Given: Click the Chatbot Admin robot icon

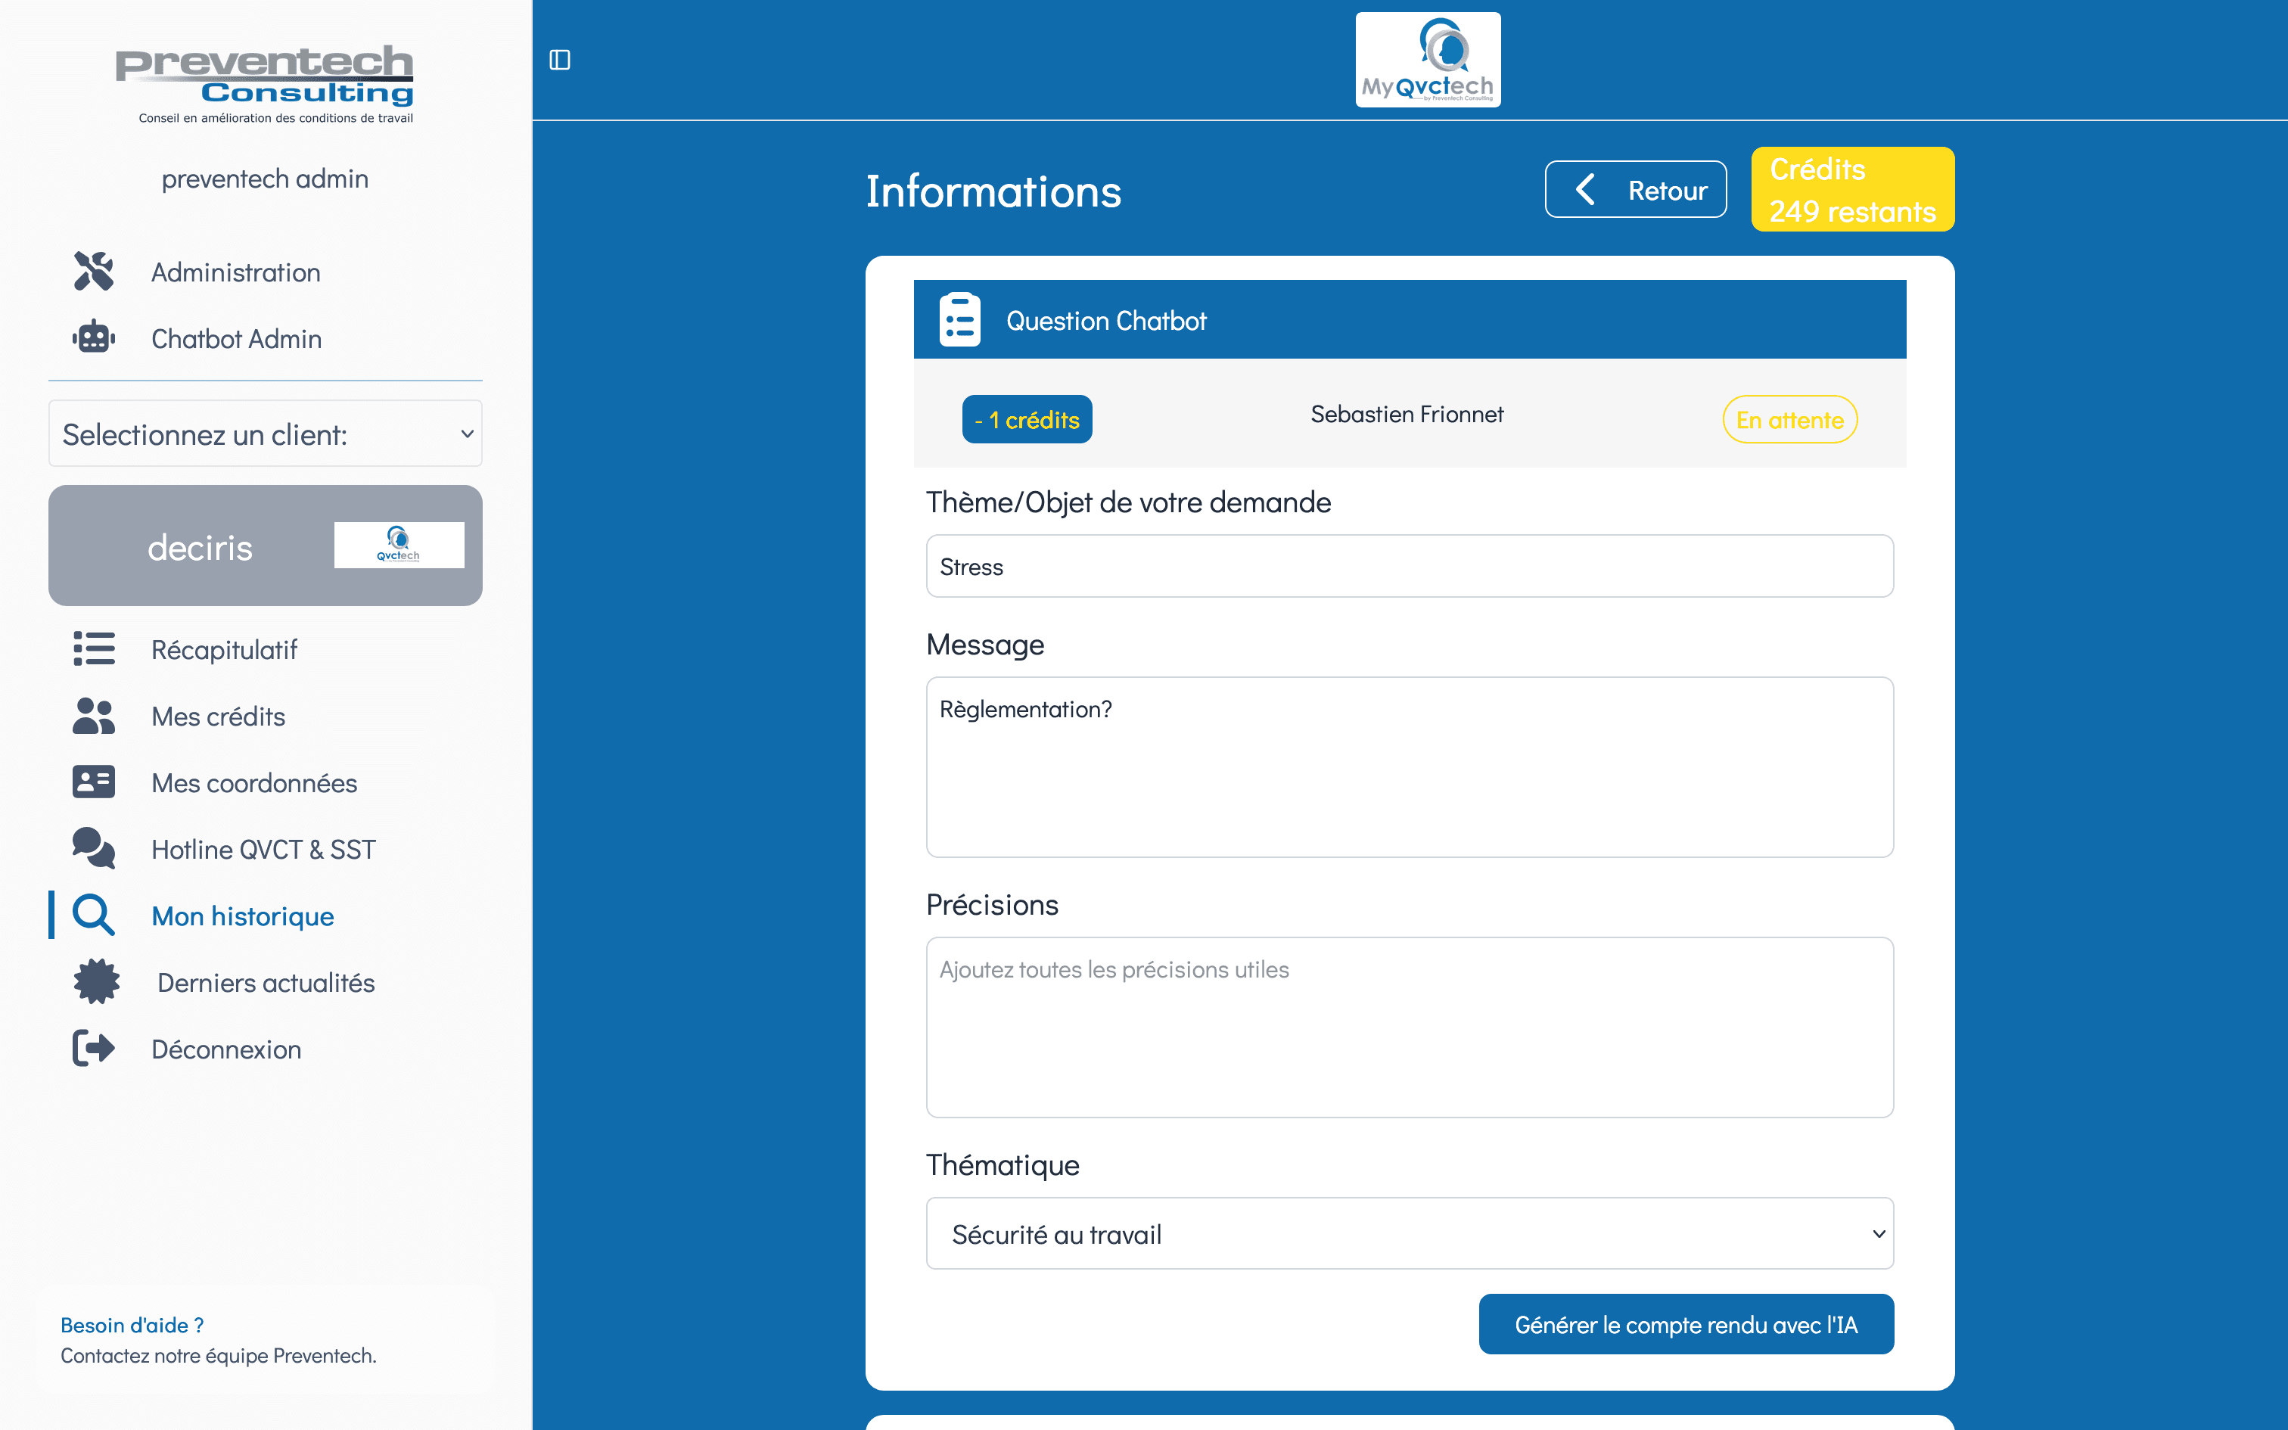Looking at the screenshot, I should click(x=94, y=337).
